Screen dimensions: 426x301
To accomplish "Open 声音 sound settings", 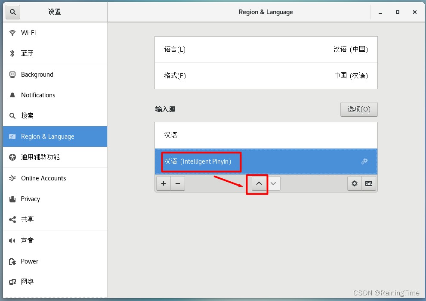I will (x=55, y=241).
